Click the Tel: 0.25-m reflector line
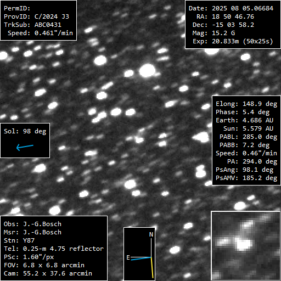Image resolution: width=281 pixels, height=281 pixels. pos(54,249)
